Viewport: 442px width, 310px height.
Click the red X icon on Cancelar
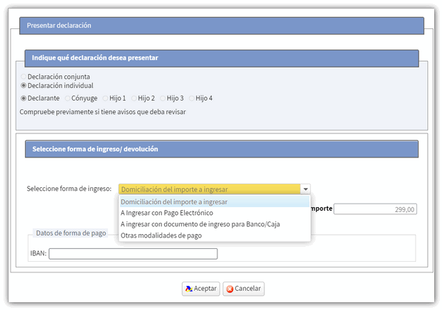coord(229,289)
